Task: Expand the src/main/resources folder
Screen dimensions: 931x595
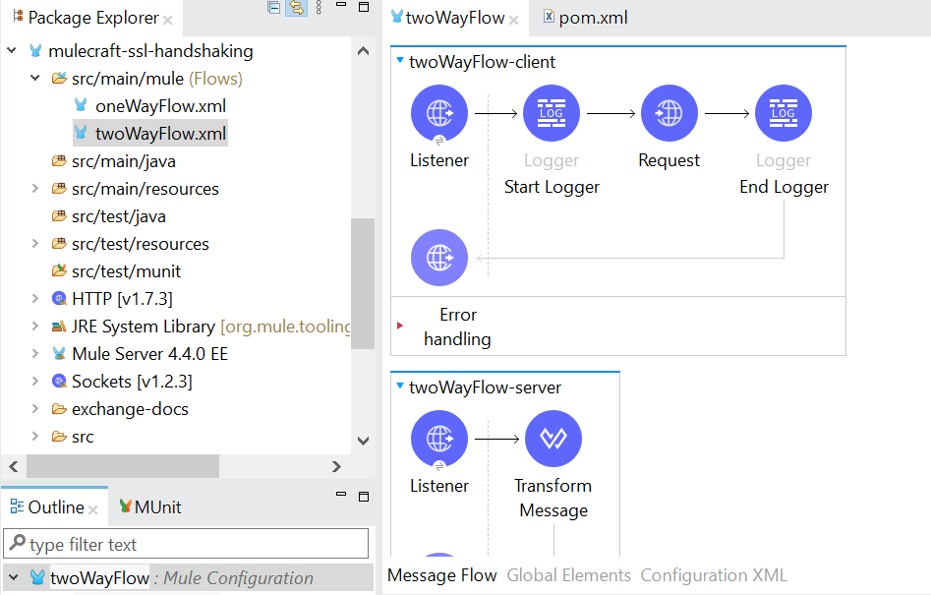Action: click(35, 189)
